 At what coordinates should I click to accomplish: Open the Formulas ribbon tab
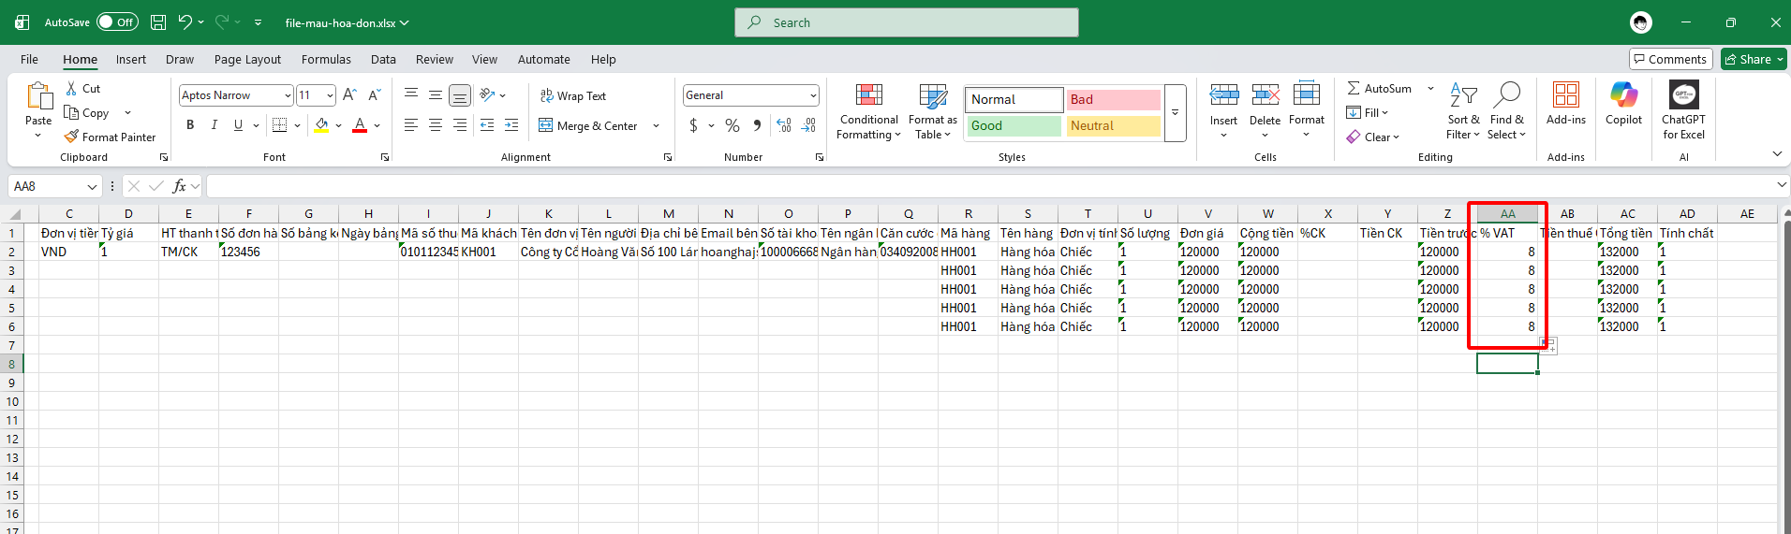(x=326, y=59)
